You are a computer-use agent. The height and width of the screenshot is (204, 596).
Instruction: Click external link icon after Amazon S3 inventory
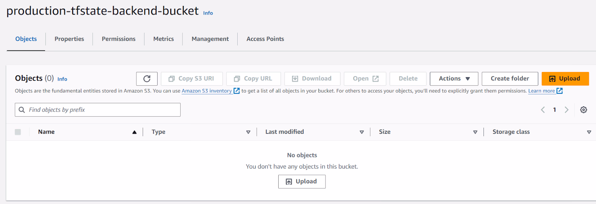click(x=237, y=91)
